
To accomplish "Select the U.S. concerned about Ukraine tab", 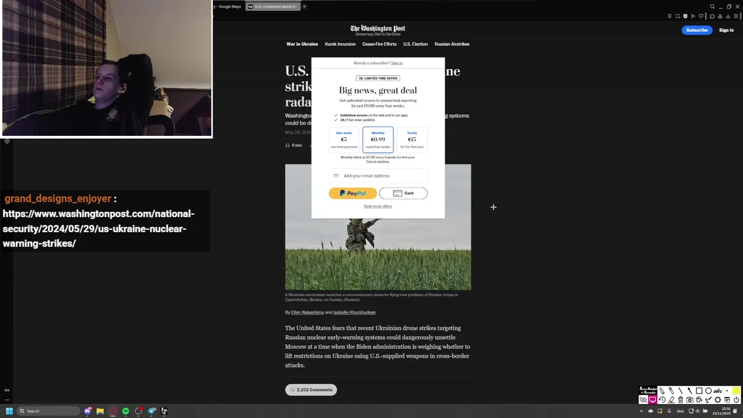I will [x=272, y=6].
